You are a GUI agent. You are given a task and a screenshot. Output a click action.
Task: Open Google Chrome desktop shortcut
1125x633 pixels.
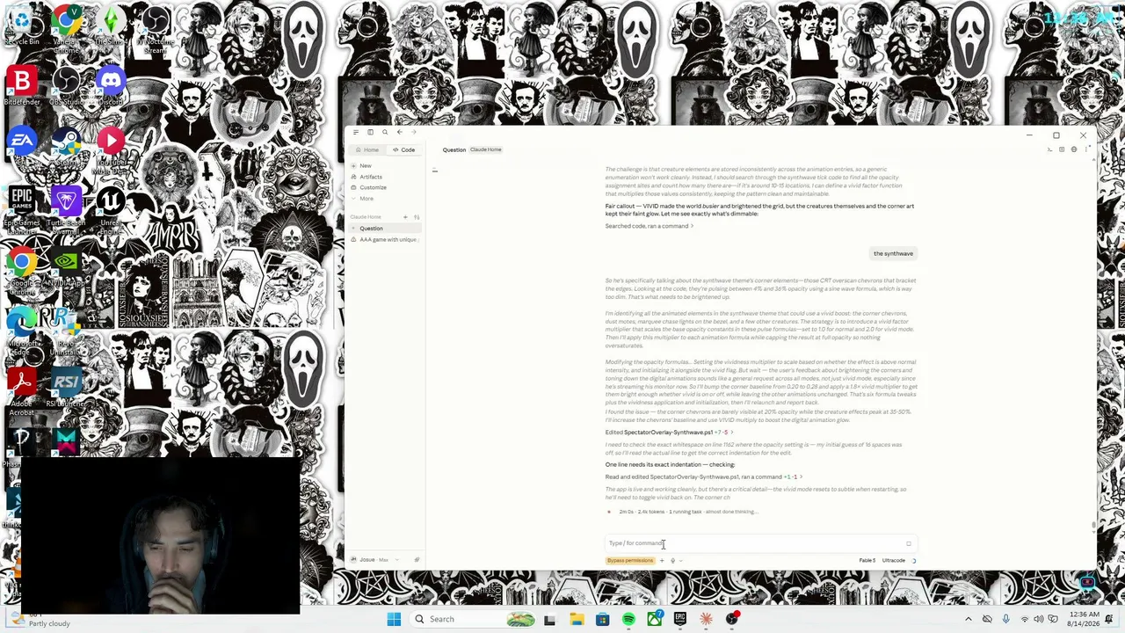coord(22,268)
